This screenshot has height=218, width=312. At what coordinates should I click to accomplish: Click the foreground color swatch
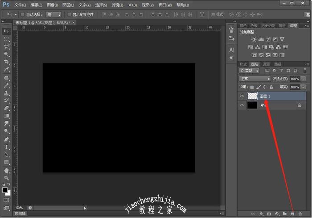(x=5, y=190)
